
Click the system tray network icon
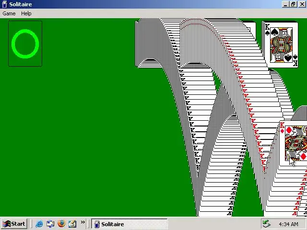click(267, 224)
